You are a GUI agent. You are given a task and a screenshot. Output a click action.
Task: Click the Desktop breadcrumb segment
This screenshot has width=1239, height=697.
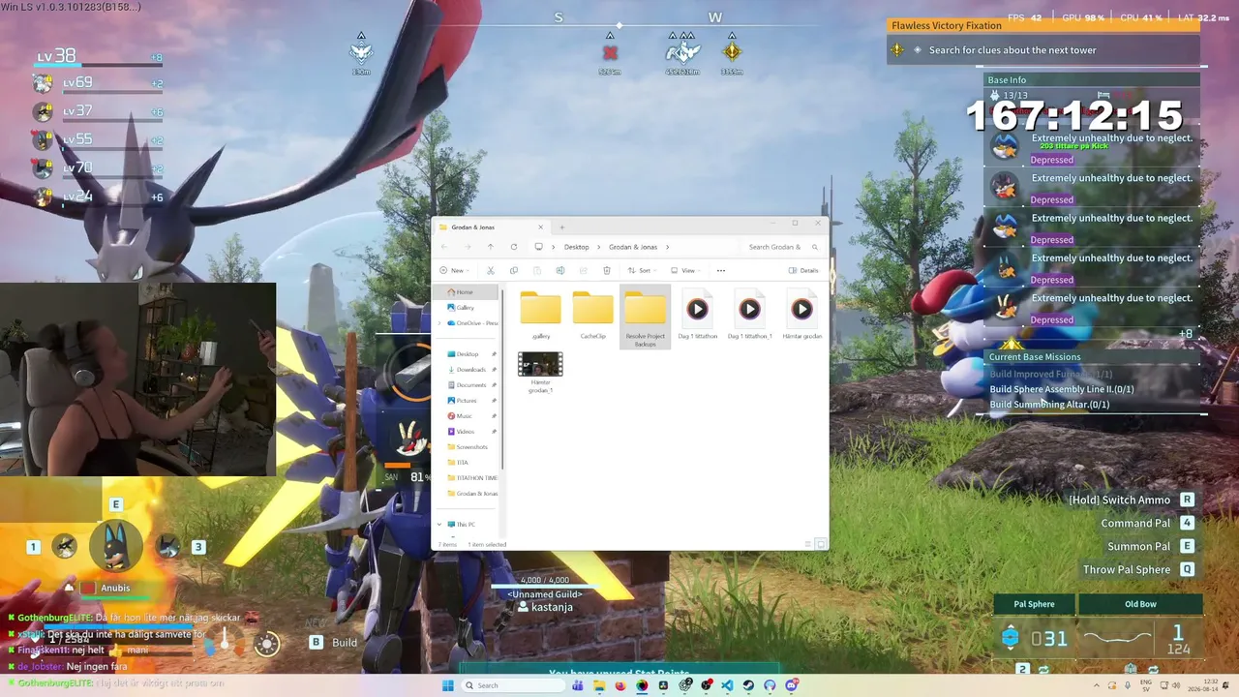577,247
